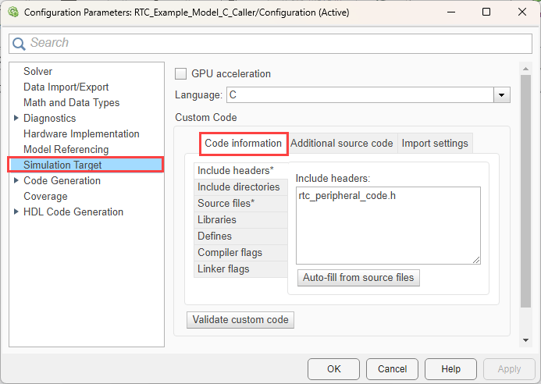The width and height of the screenshot is (541, 384).
Task: Select Solver in the category tree
Action: pos(38,72)
